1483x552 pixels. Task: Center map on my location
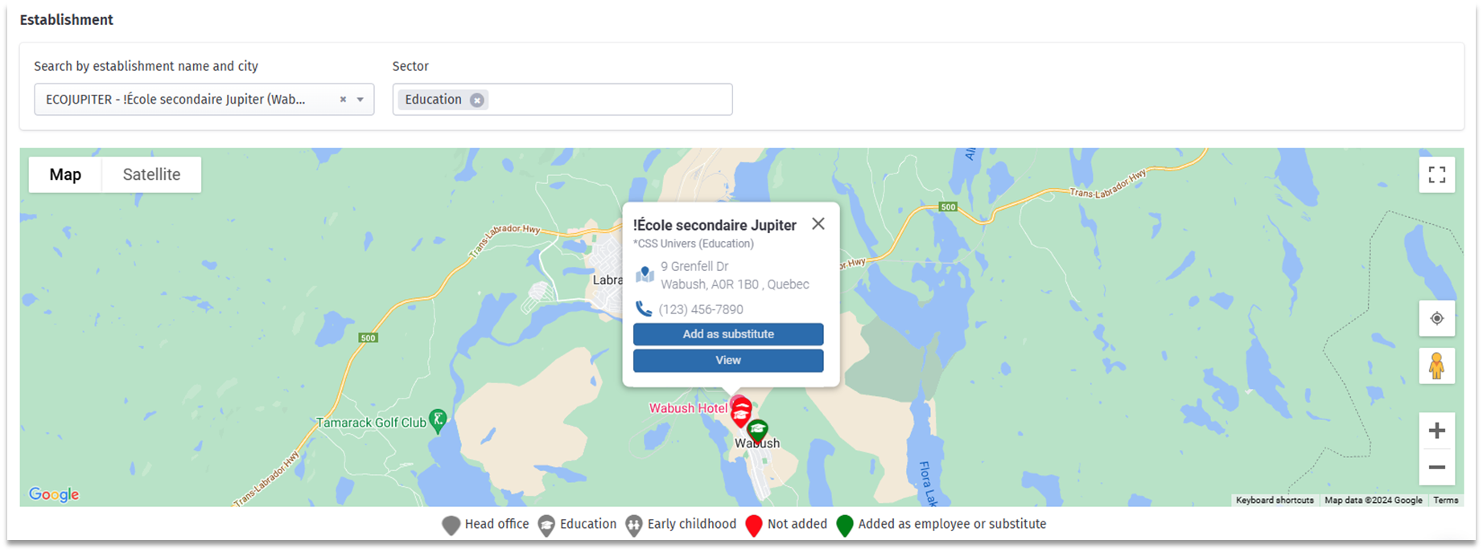[x=1437, y=318]
